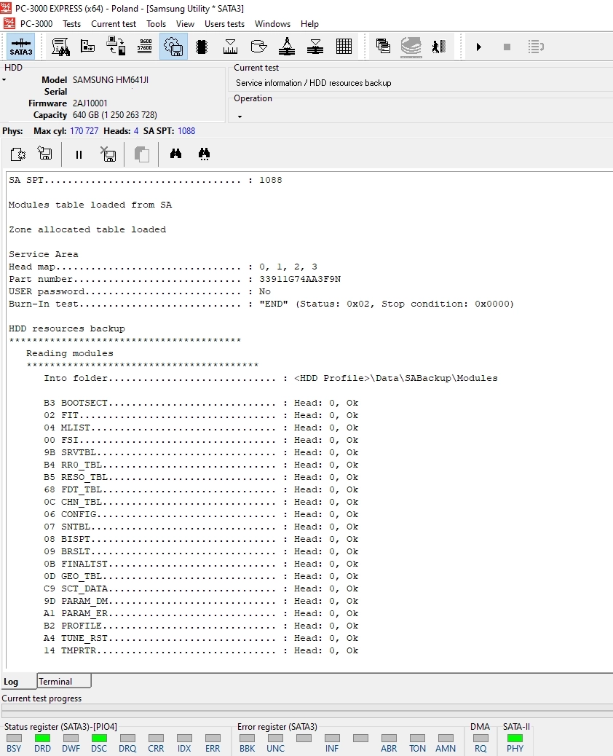Open the grid sector map icon
613x756 pixels.
click(344, 47)
